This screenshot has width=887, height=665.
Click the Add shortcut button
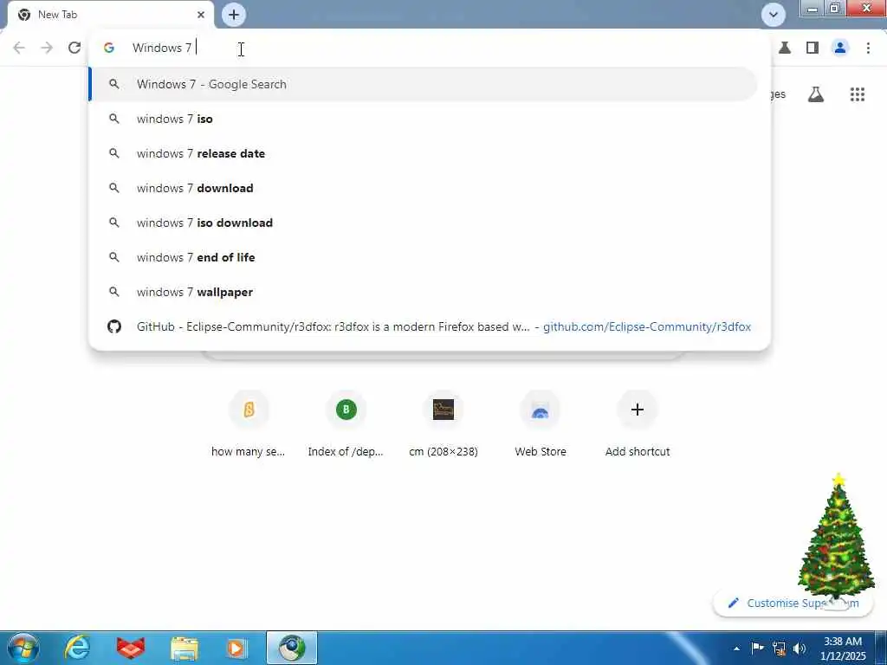coord(638,423)
